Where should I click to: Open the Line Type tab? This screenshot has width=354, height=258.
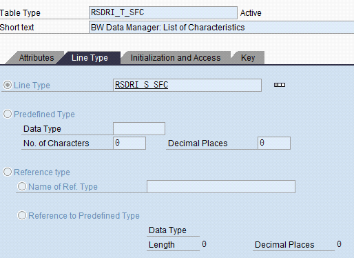[x=90, y=58]
